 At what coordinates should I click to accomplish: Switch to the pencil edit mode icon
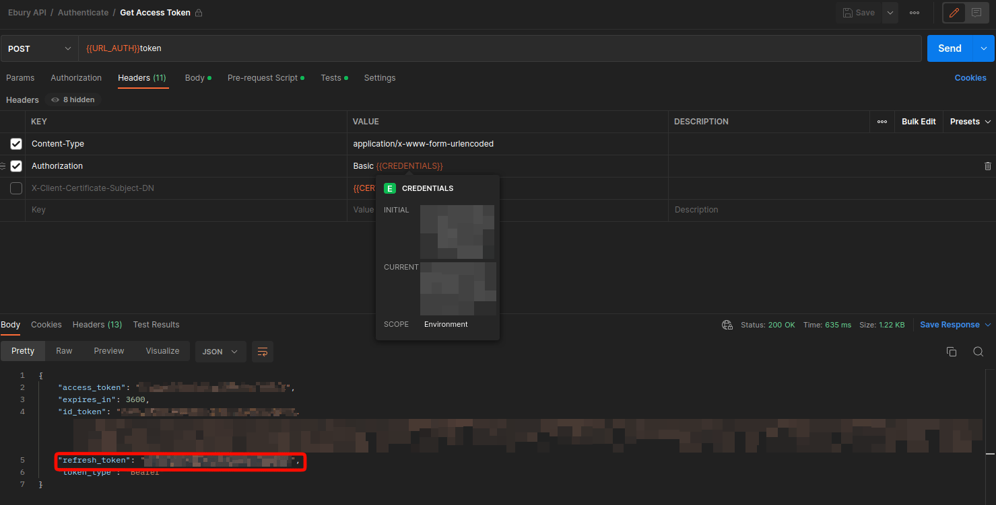click(x=954, y=13)
